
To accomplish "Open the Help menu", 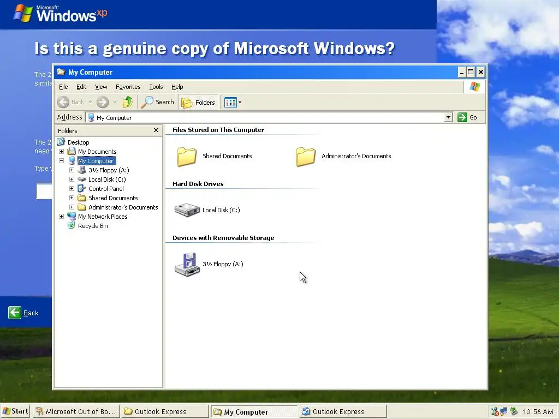I will pos(177,87).
